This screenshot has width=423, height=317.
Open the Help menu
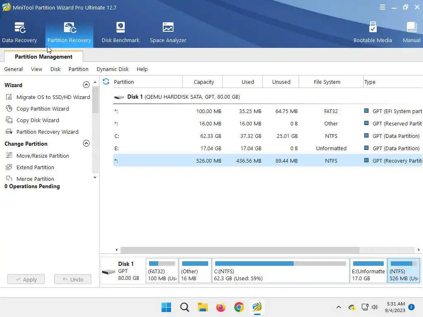click(142, 69)
